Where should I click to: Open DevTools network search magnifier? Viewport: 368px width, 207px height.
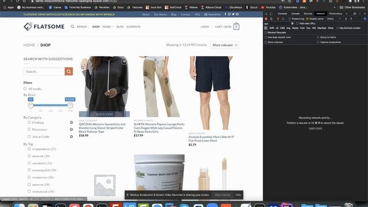283,19
